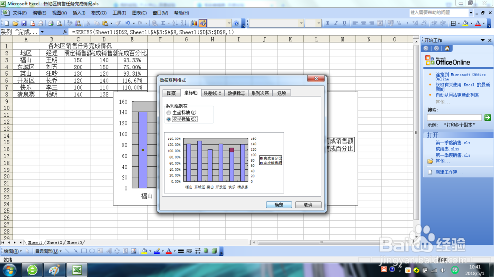This screenshot has width=494, height=277.
Task: Click the green search Go arrow
Action: 488,118
